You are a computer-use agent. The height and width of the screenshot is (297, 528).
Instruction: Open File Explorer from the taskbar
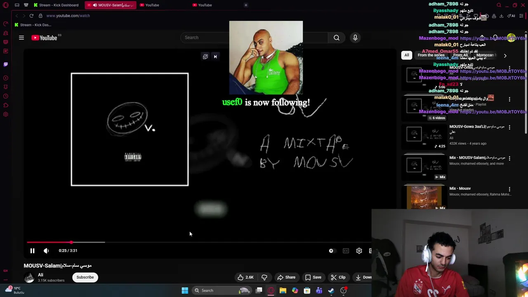click(283, 290)
